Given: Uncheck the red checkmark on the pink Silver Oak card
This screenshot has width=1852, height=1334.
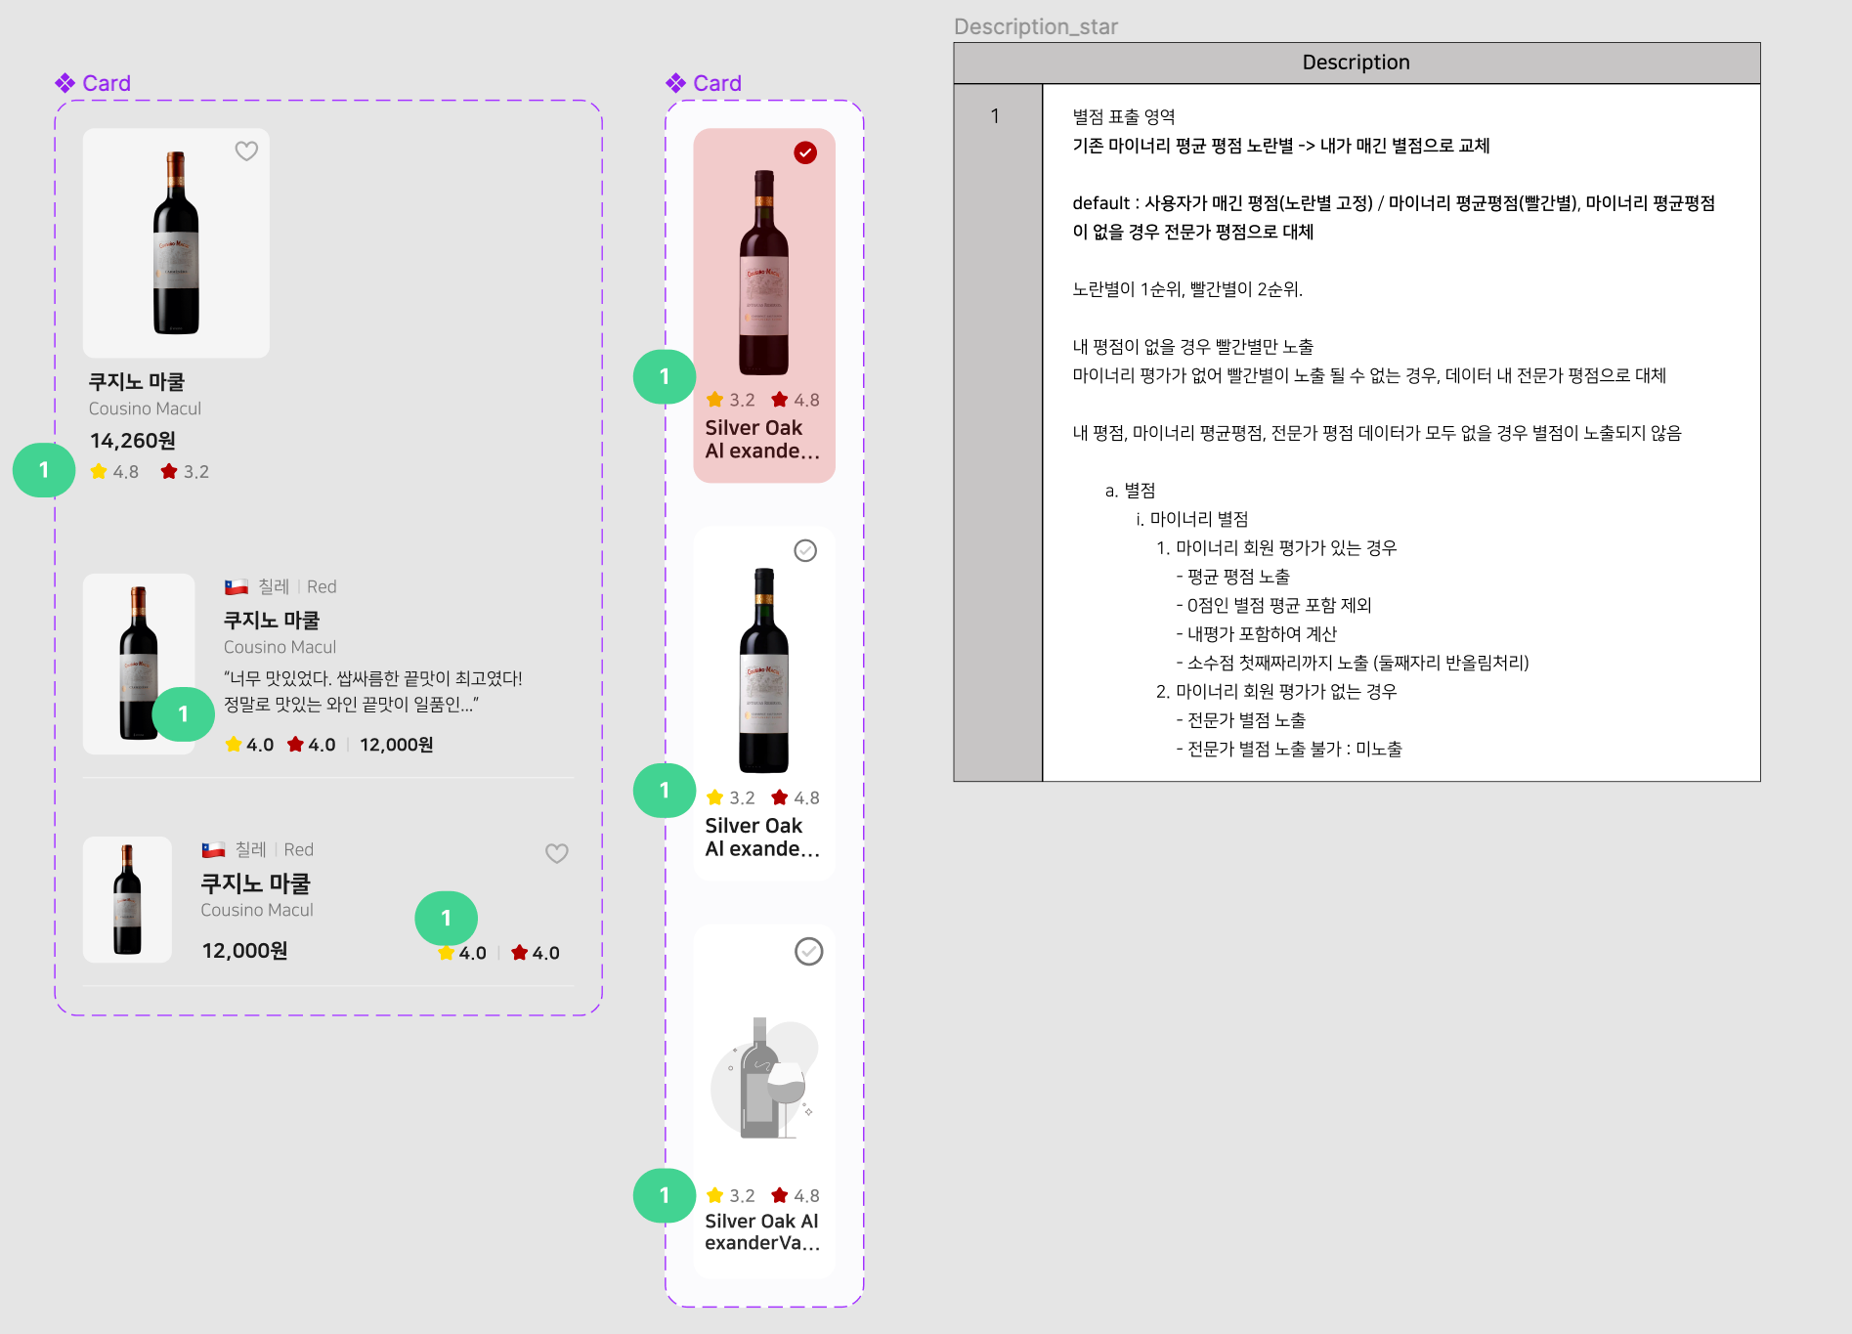Looking at the screenshot, I should click(805, 152).
